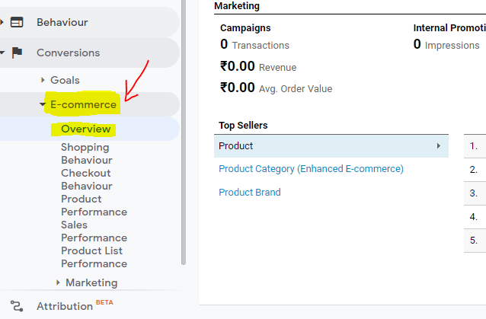Expand the Goals submenu
Screen dimensions: 486x319
pyautogui.click(x=43, y=80)
